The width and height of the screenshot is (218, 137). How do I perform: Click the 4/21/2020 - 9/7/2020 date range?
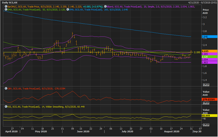(x=202, y=3)
